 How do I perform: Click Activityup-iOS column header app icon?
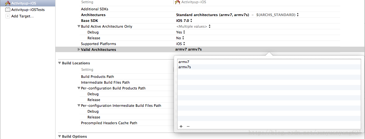click(177, 2)
